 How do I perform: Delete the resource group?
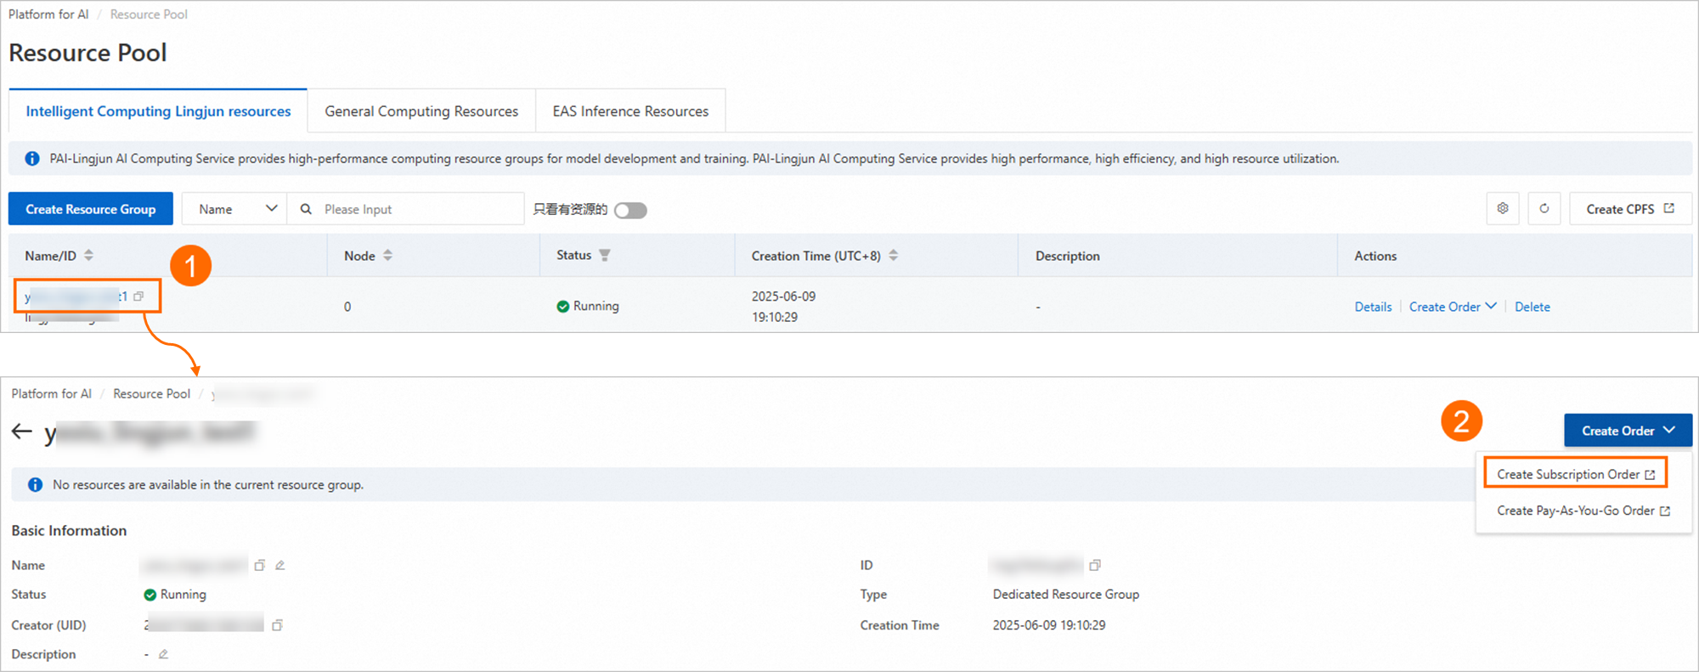(x=1532, y=307)
